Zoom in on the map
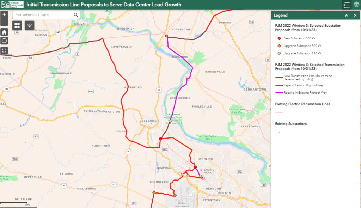361x208 pixels. (x=4, y=14)
